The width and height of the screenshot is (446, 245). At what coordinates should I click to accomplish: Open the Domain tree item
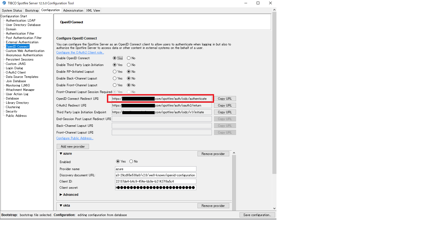tap(11, 29)
